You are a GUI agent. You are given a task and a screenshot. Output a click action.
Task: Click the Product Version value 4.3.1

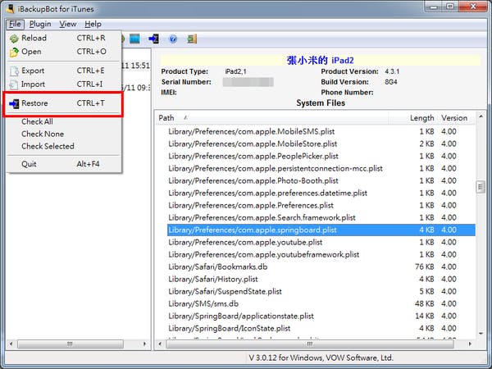(x=392, y=71)
